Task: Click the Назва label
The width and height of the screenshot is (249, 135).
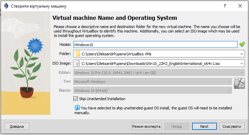Action: tap(65, 44)
